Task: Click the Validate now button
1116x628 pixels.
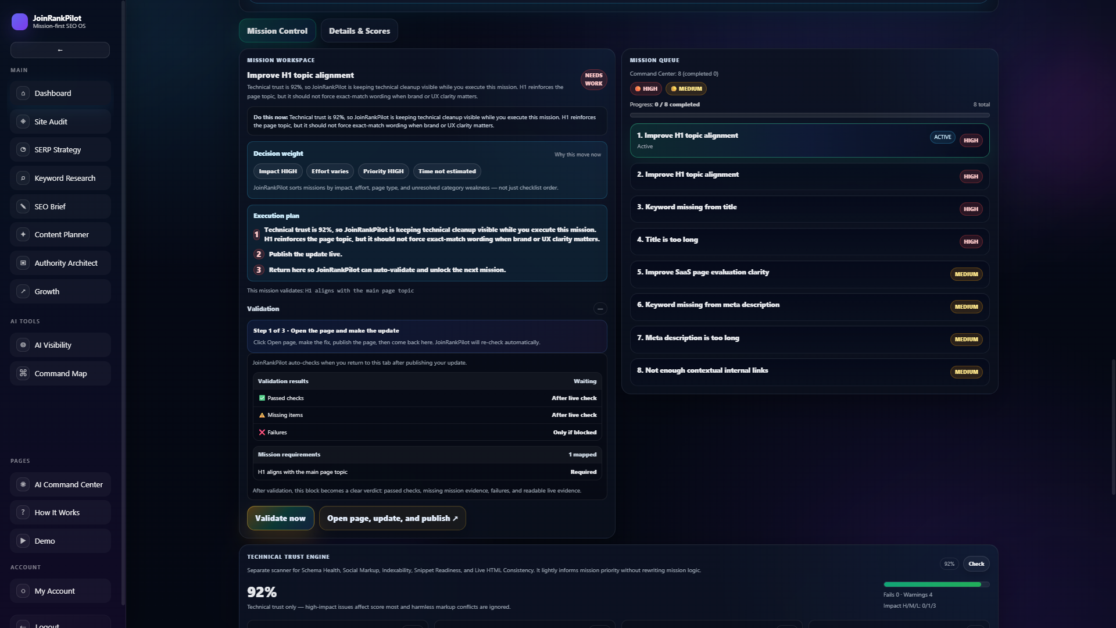Action: point(280,518)
